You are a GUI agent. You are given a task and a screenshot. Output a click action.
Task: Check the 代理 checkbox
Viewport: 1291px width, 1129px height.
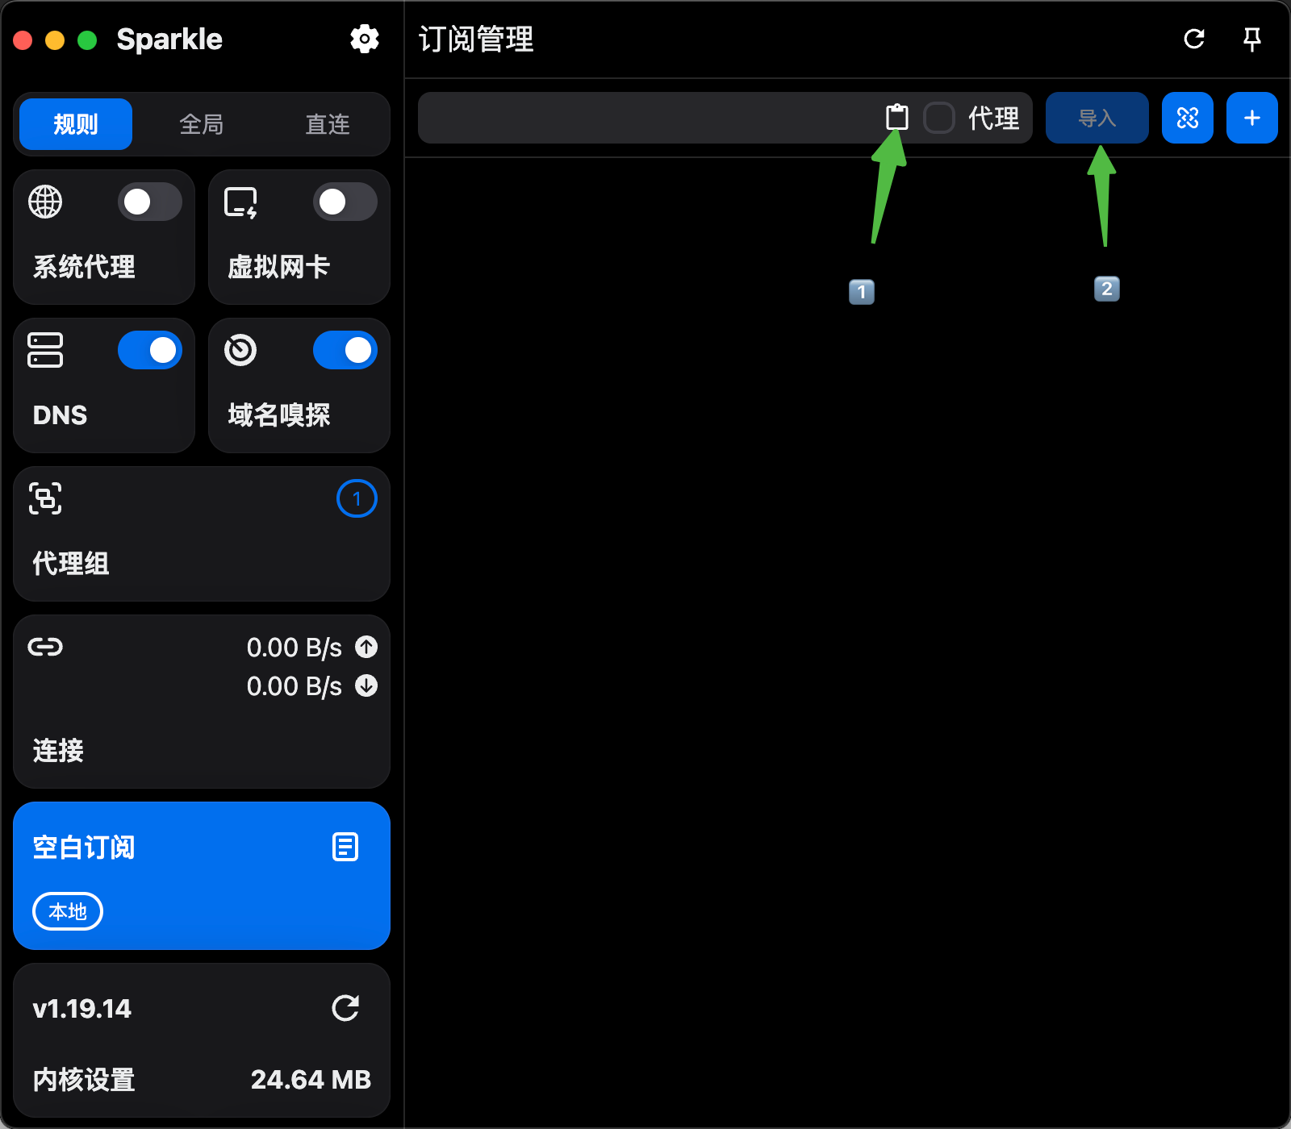[939, 118]
